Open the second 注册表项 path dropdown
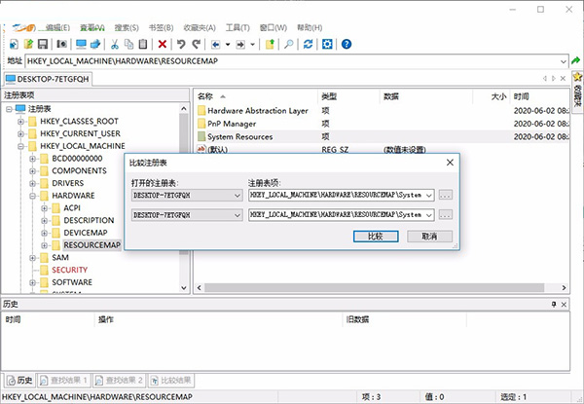The image size is (584, 404). coord(429,214)
